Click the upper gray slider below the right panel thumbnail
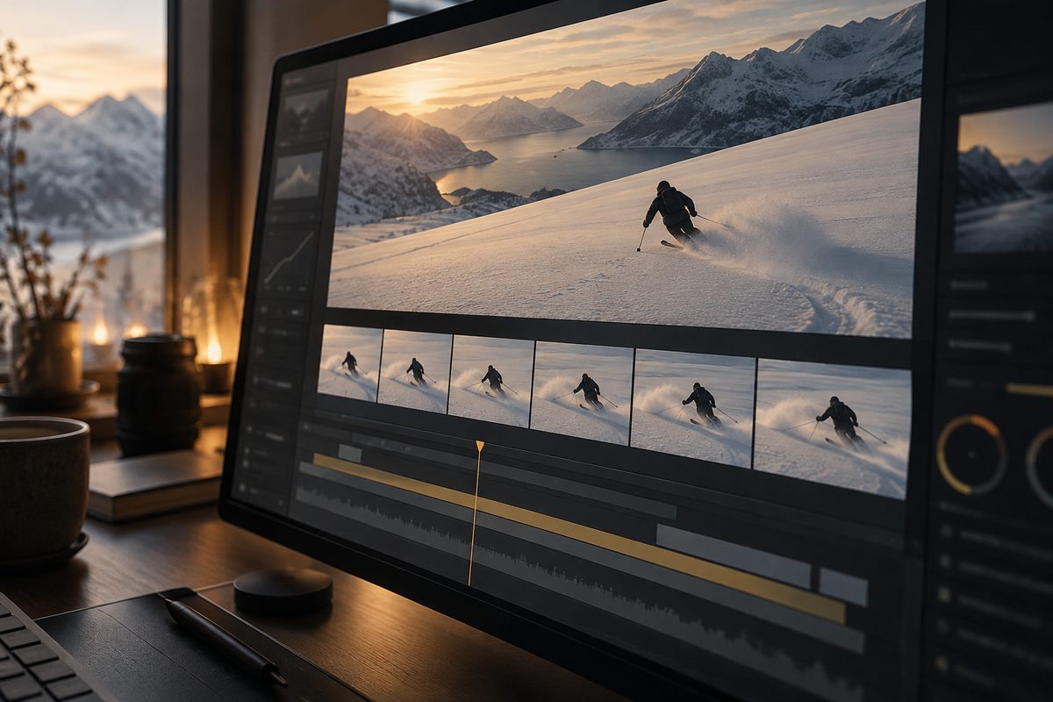Screen dimensions: 1053x702 click(992, 315)
